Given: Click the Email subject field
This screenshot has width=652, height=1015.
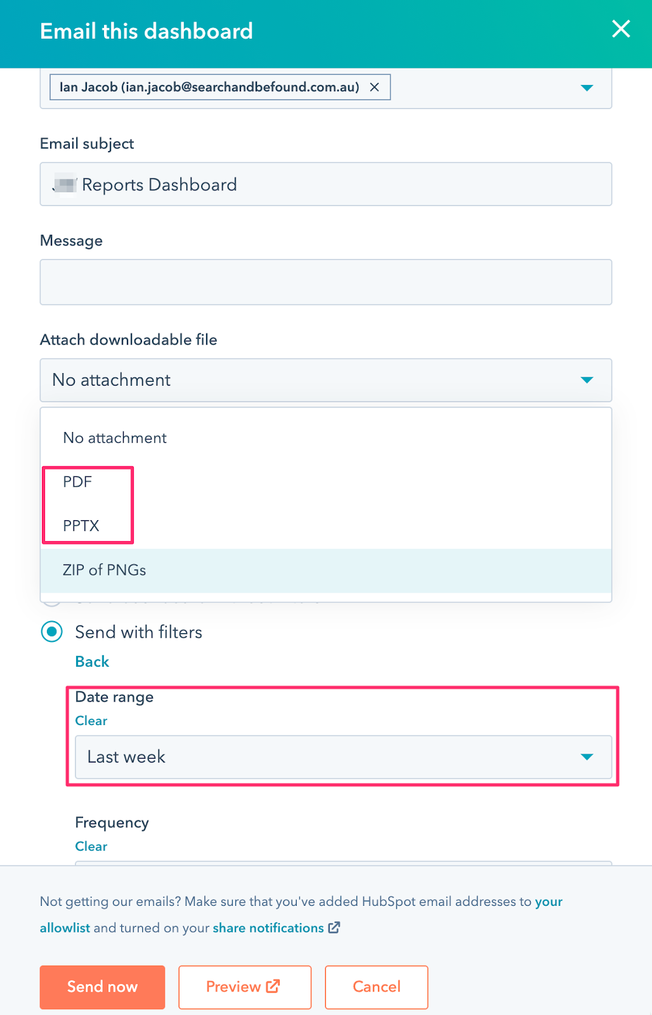Looking at the screenshot, I should [325, 185].
